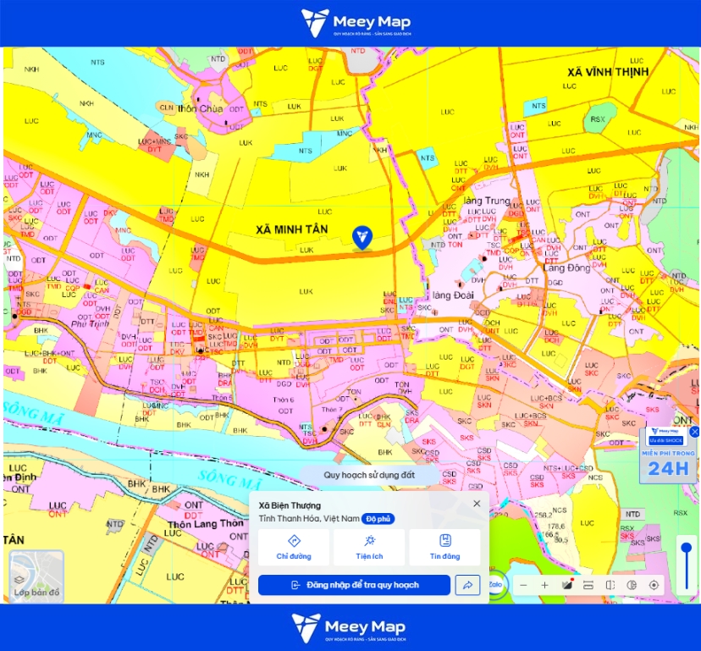Click the 'Xã Biện Thượng' card title
Viewport: 701px width, 651px height.
tap(290, 505)
